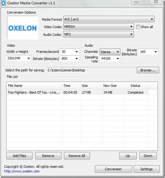Viewport: 165px width, 178px height.
Task: Click the Size column header
Action: (91, 86)
